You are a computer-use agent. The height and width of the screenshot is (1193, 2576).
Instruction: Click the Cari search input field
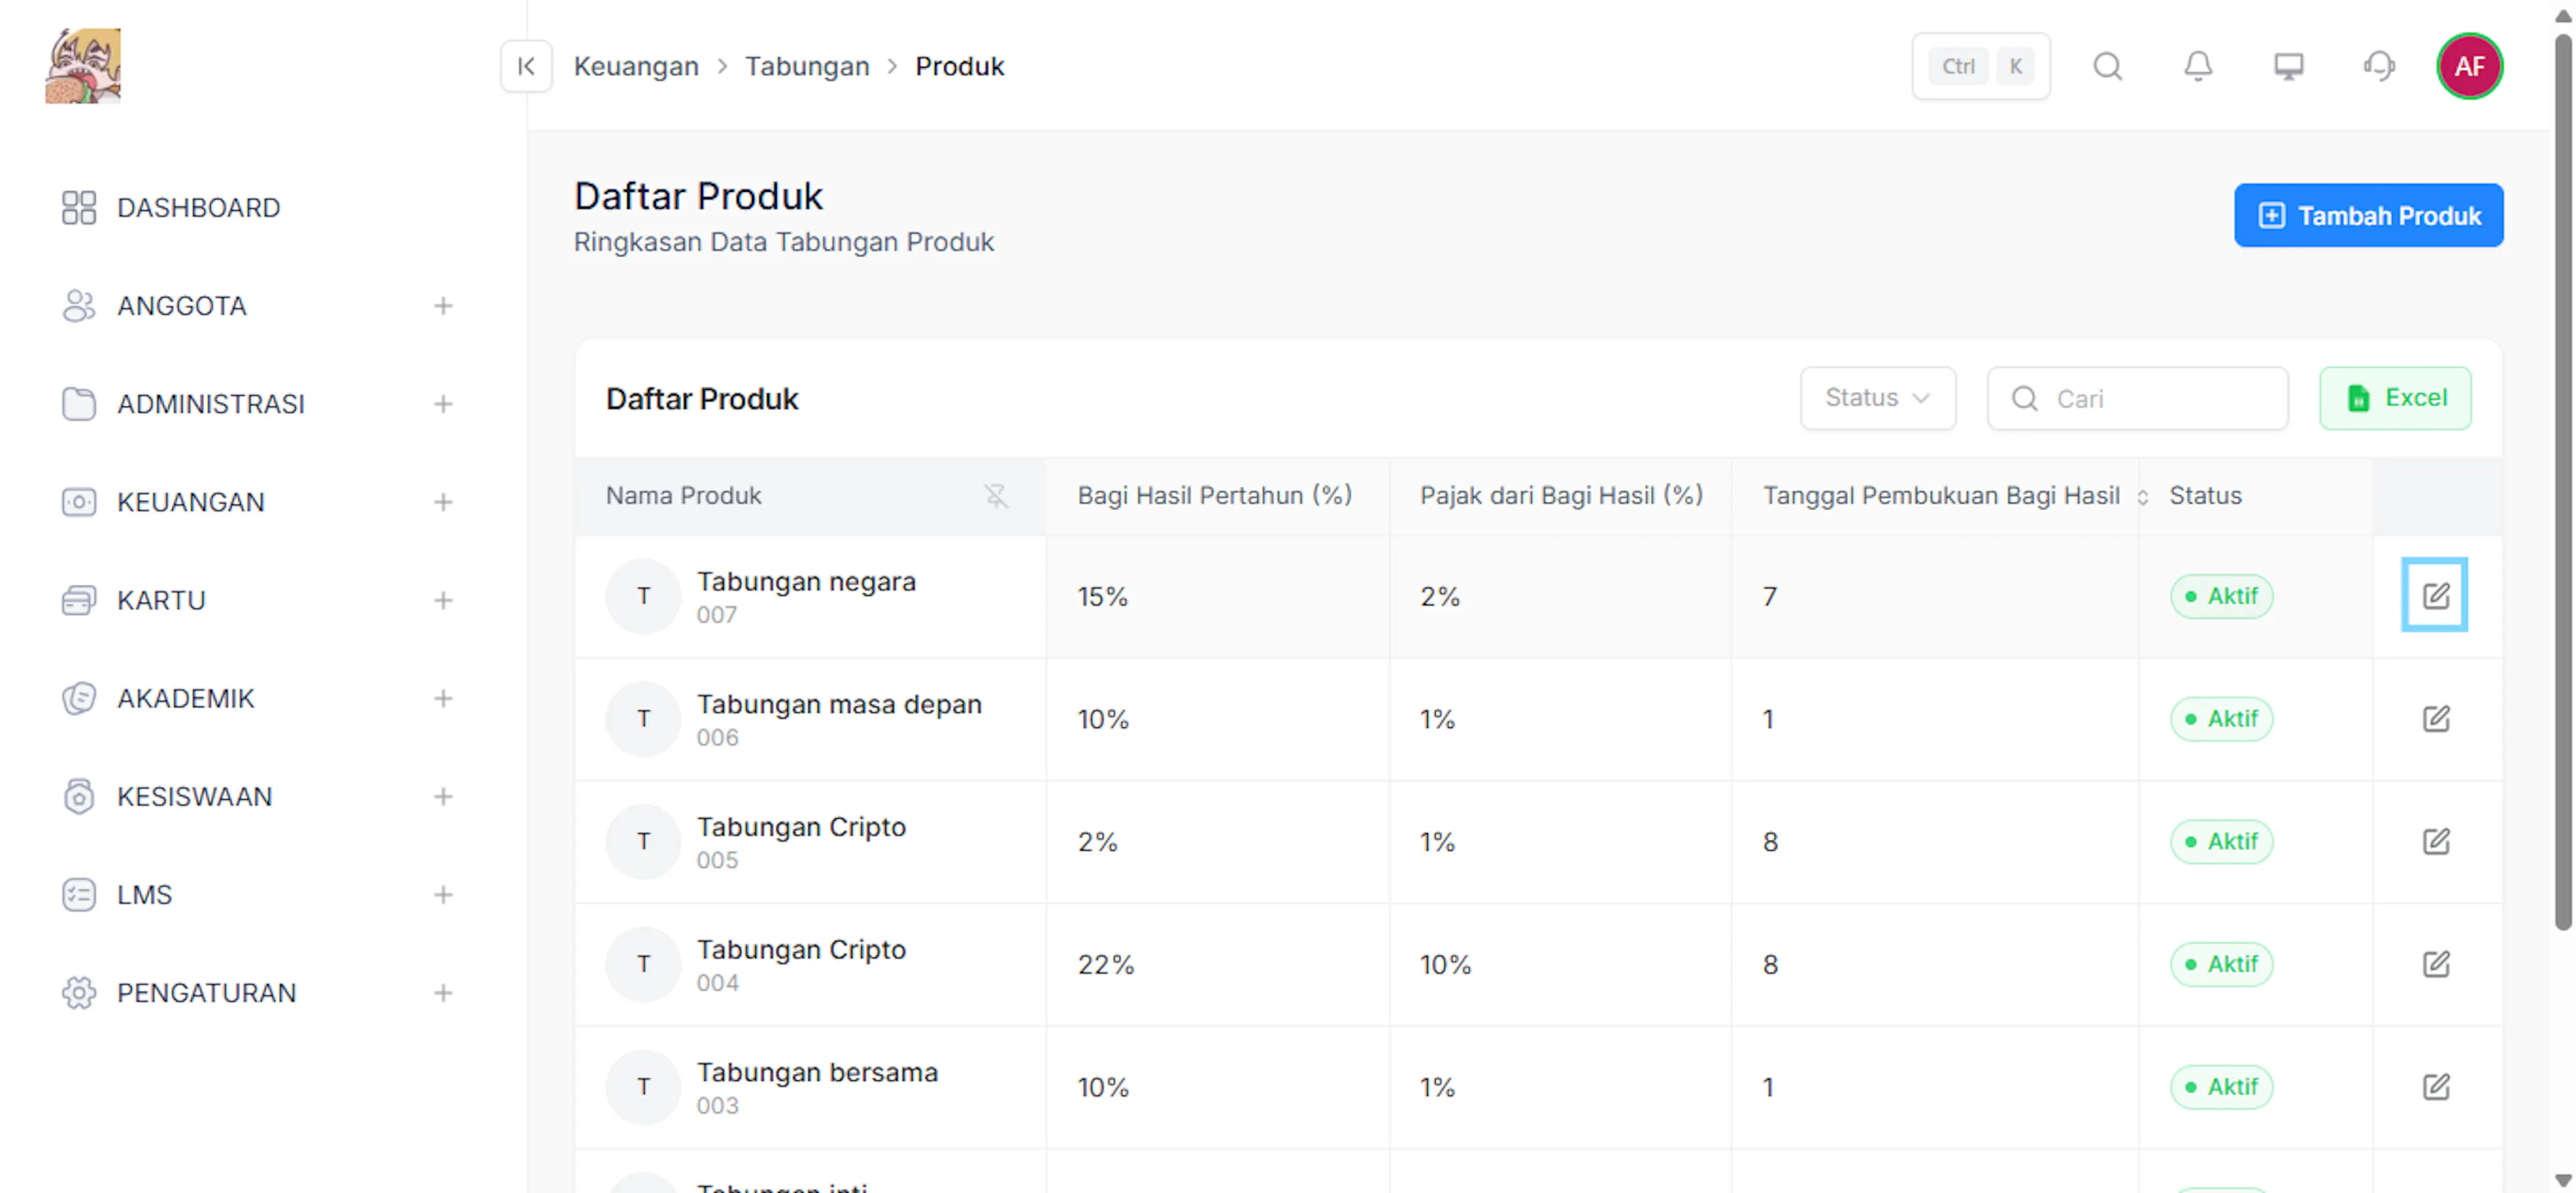point(2137,398)
